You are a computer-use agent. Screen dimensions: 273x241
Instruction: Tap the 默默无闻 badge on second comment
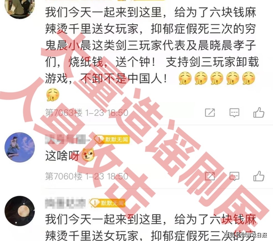(112, 139)
